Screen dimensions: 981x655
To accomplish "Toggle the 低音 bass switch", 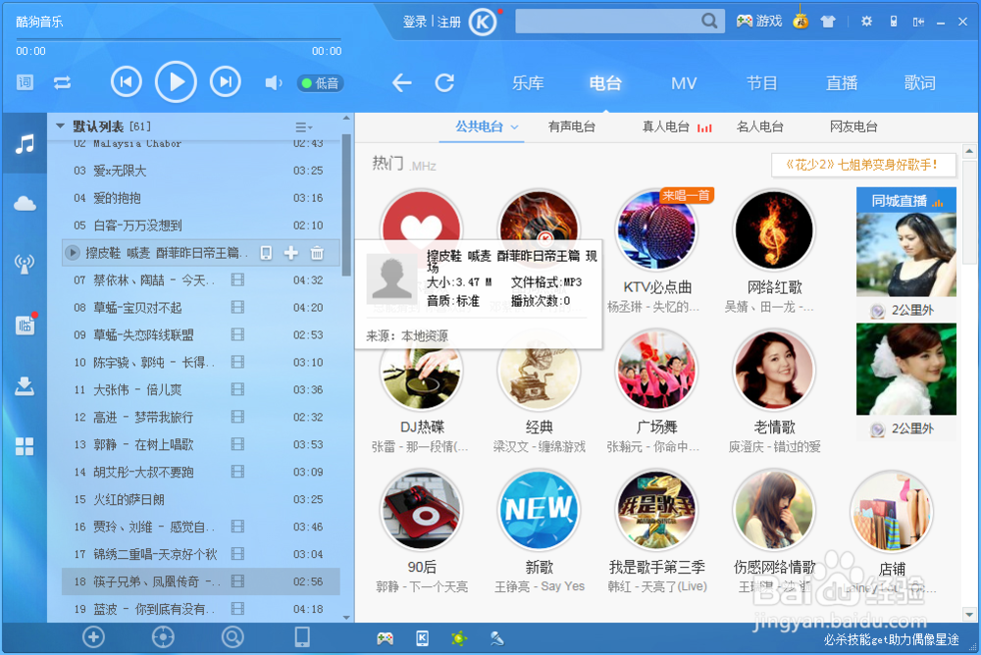I will (321, 83).
